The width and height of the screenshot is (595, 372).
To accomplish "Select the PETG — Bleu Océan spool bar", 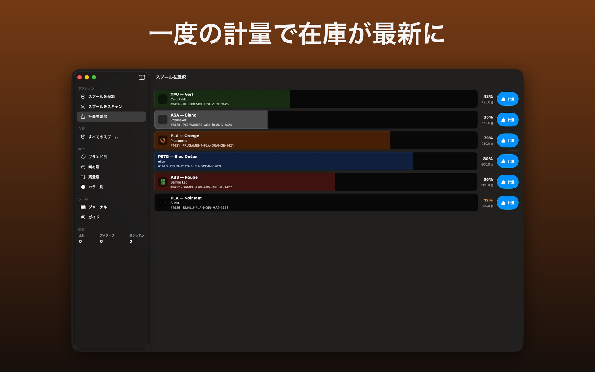I will 316,161.
